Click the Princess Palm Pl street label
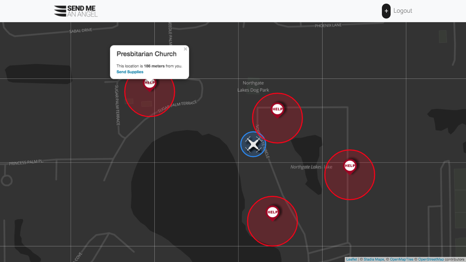 click(x=26, y=162)
